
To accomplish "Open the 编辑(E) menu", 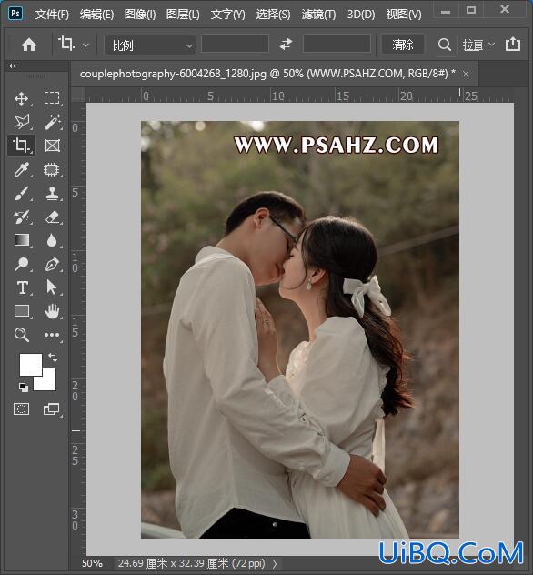I will click(x=96, y=15).
